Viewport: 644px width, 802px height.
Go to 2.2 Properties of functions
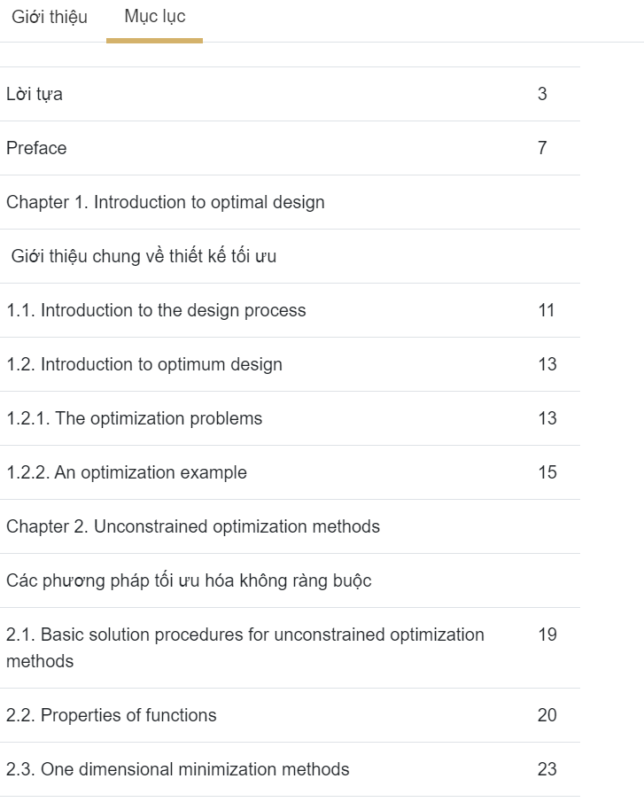[x=112, y=715]
